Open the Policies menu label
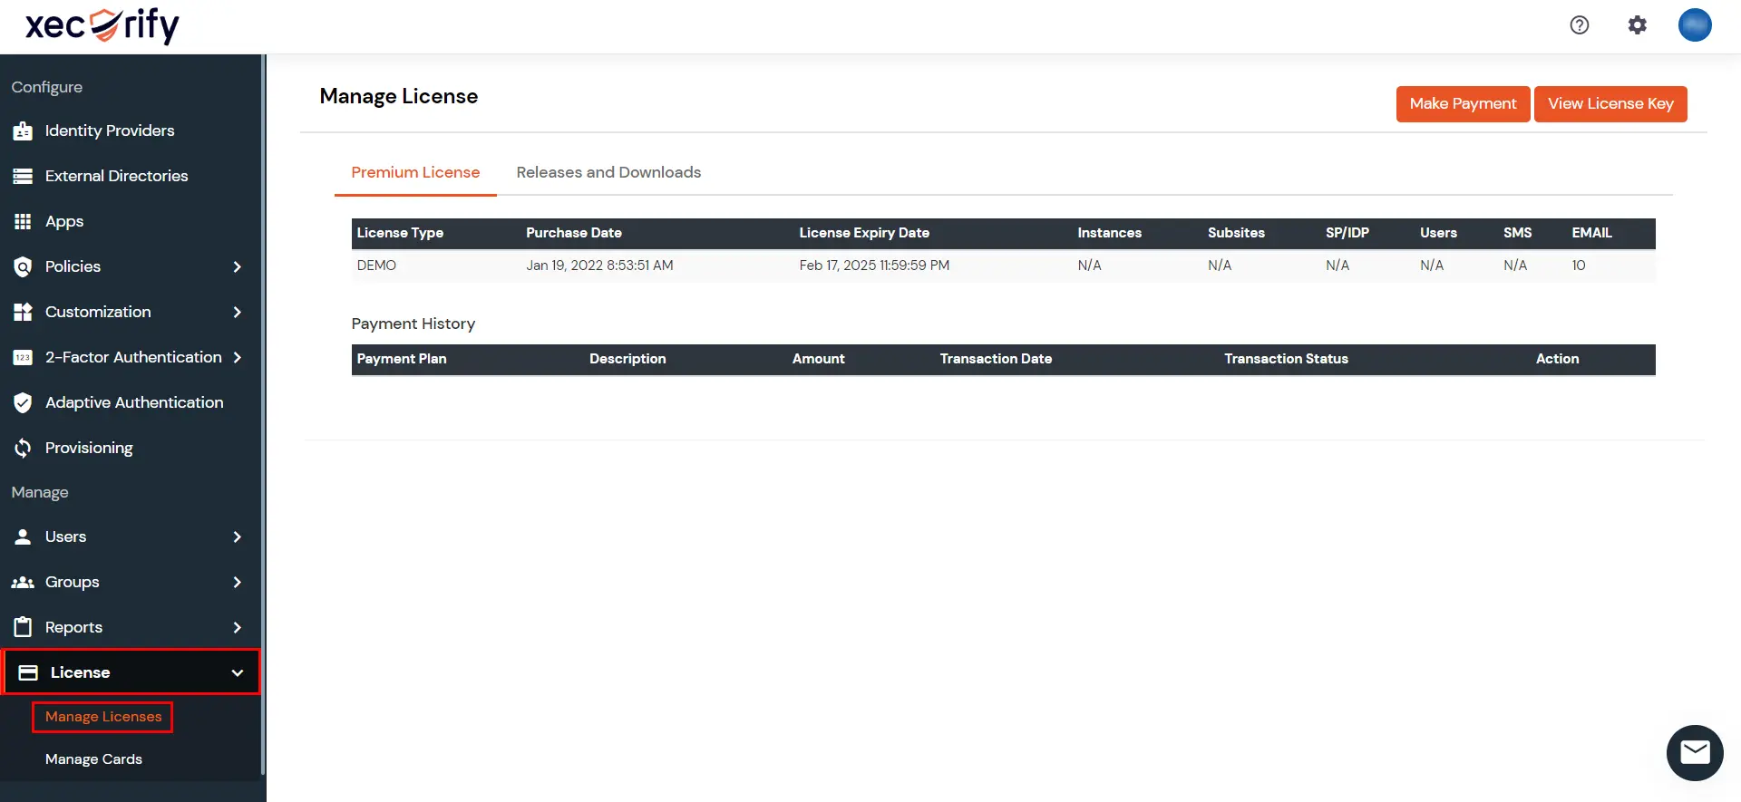The image size is (1741, 802). click(73, 266)
